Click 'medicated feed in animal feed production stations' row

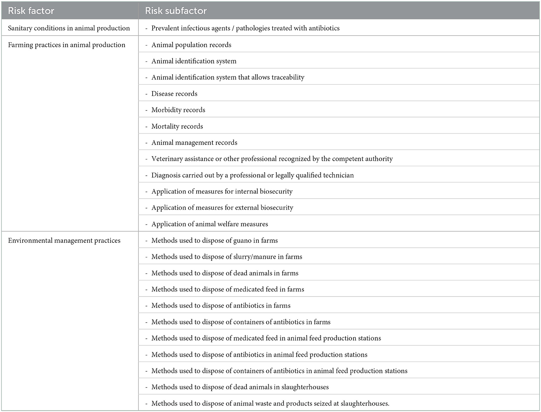click(x=339, y=338)
